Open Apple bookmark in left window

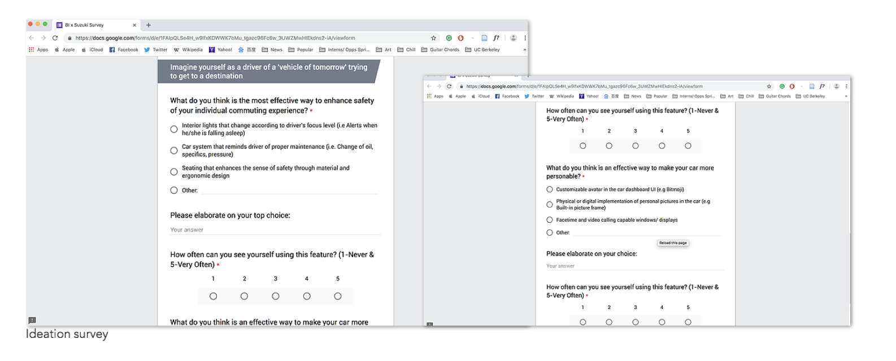pyautogui.click(x=65, y=50)
